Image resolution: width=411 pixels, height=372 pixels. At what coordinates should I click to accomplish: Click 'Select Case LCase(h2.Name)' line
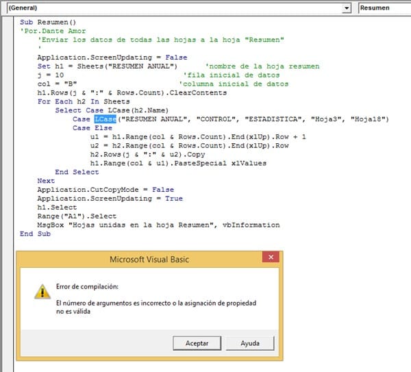[112, 110]
